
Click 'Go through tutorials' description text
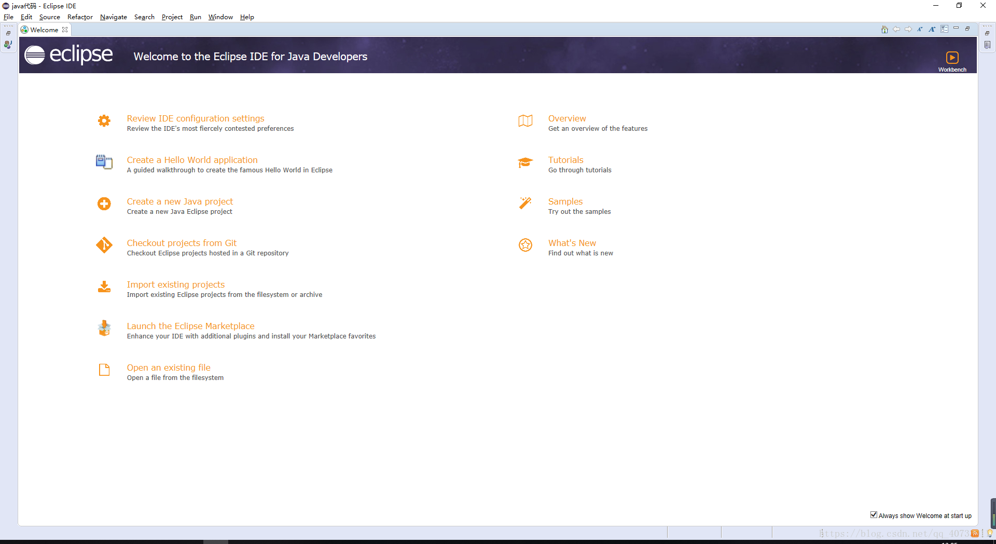[x=580, y=170]
